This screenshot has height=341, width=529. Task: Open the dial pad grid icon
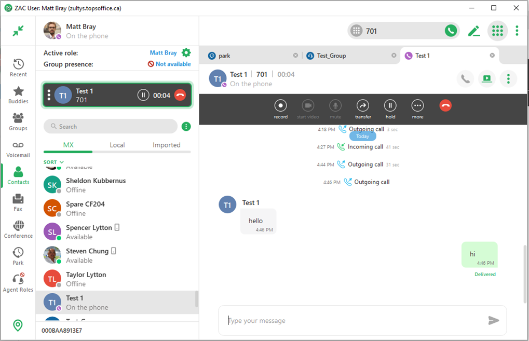point(497,31)
